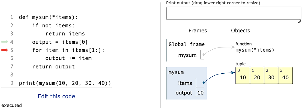Click the items variable in mysum frame
Viewport: 302px width, 108px height.
click(185, 83)
